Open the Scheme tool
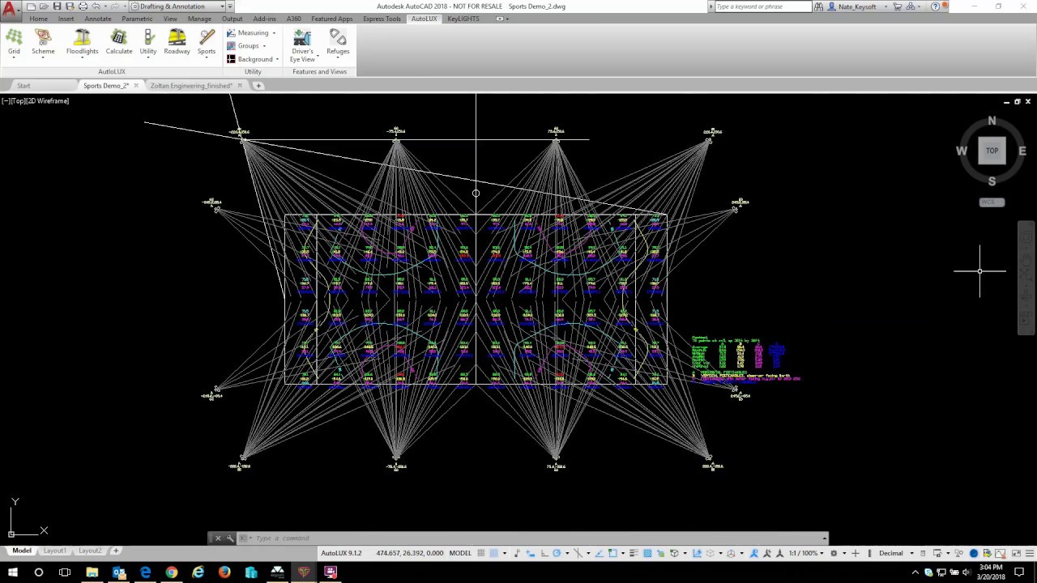Image resolution: width=1037 pixels, height=583 pixels. (43, 42)
